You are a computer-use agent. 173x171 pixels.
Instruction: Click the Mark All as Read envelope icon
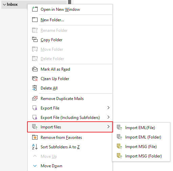coord(35,69)
